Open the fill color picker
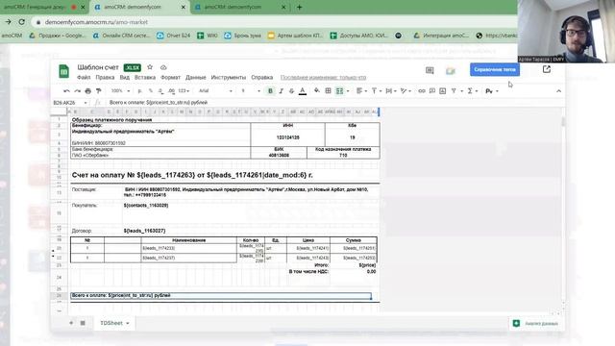 [317, 91]
